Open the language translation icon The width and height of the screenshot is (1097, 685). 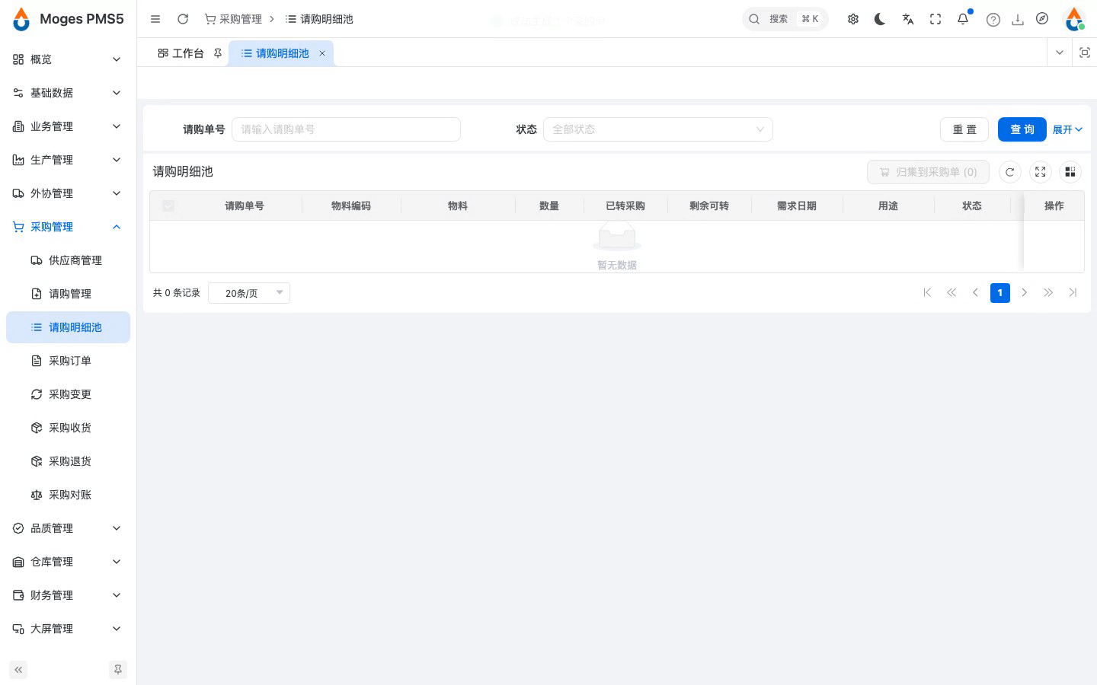pyautogui.click(x=908, y=19)
